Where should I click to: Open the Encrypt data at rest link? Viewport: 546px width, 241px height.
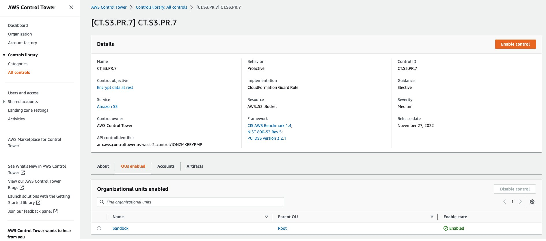coord(115,87)
